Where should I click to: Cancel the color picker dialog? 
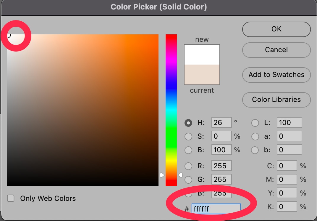pos(276,50)
